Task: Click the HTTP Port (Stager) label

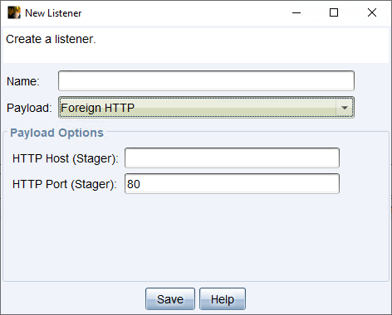Action: 65,184
